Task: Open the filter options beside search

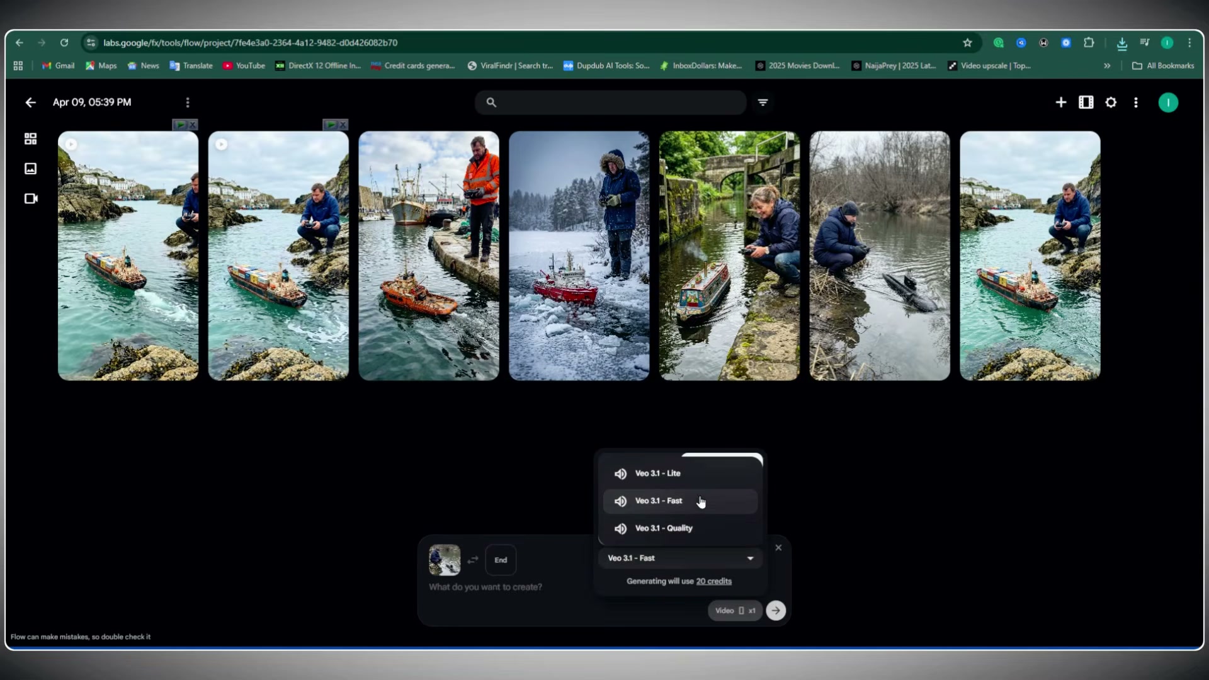Action: pyautogui.click(x=763, y=103)
